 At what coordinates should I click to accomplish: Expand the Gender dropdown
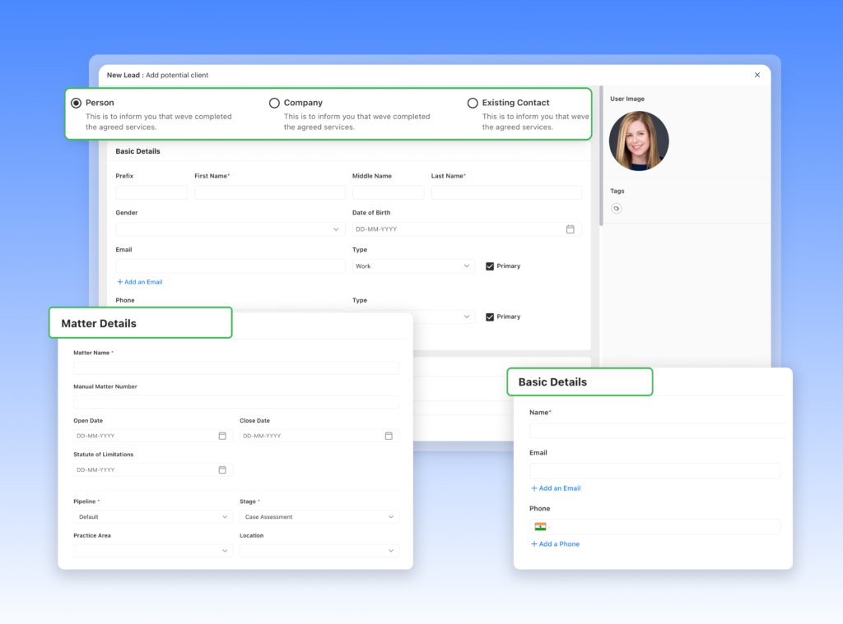click(x=231, y=229)
